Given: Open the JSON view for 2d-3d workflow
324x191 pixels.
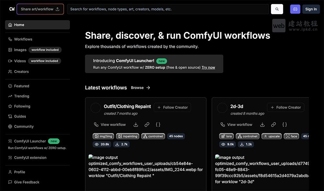Looking at the screenshot, I should [x=284, y=124].
